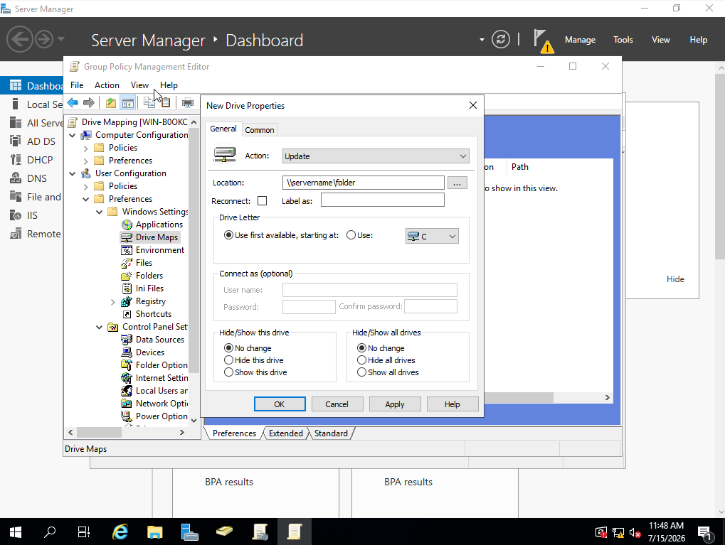Select 'Hide all drives' radio

(361, 360)
